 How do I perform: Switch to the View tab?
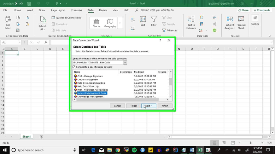click(x=115, y=10)
